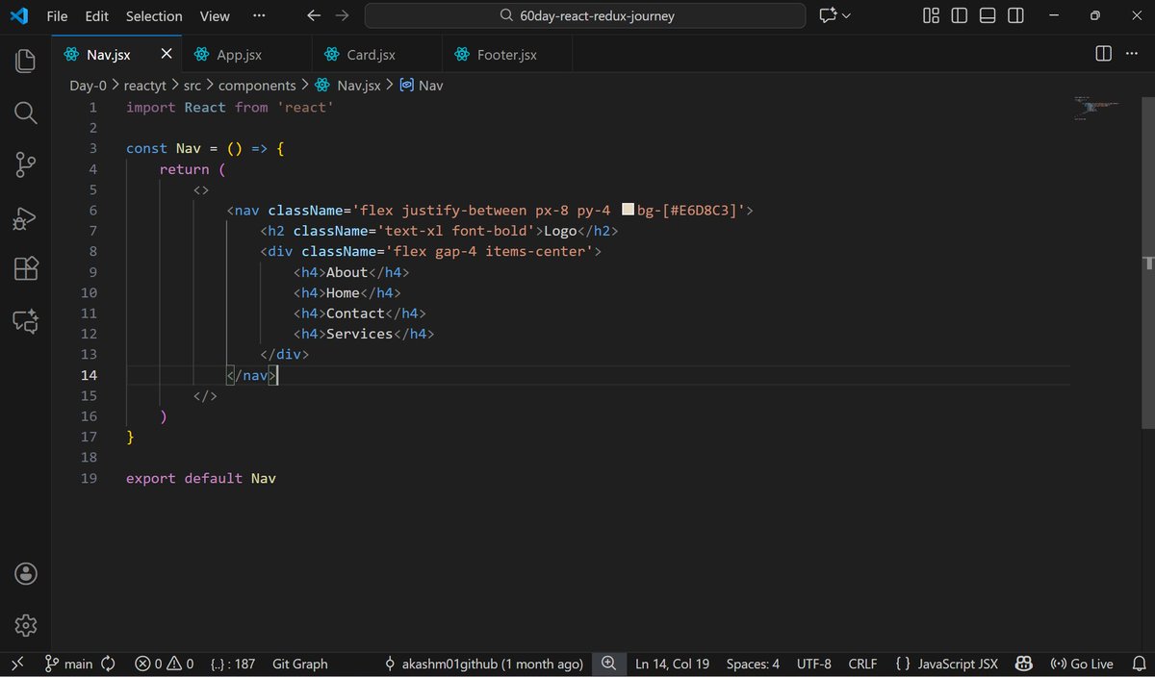
Task: Toggle the bottom panel visibility
Action: 987,15
